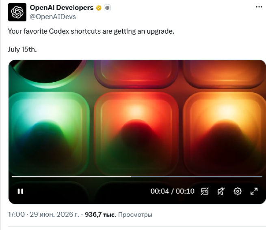Click the gold verified badge
This screenshot has height=230, width=266.
pyautogui.click(x=99, y=8)
